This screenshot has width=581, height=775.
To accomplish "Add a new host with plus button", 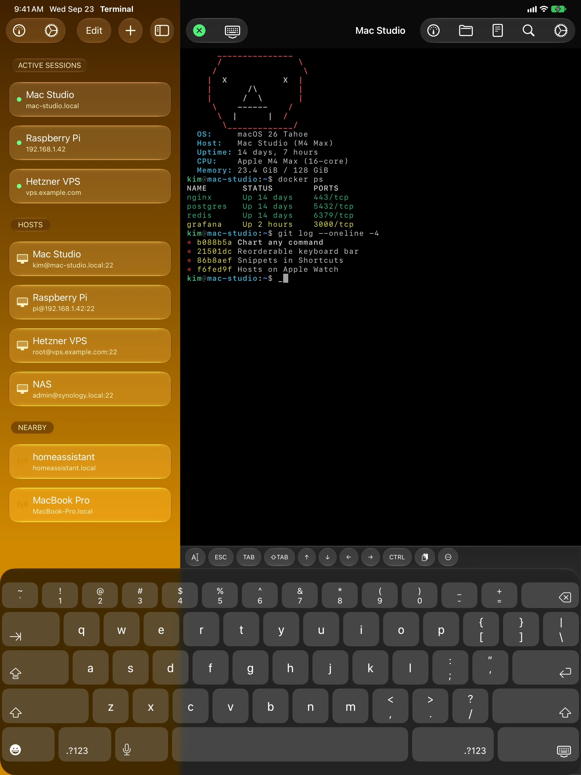I will [130, 30].
